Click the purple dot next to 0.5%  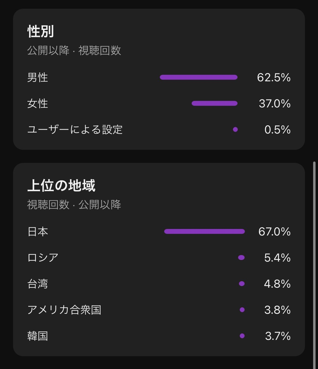[235, 129]
